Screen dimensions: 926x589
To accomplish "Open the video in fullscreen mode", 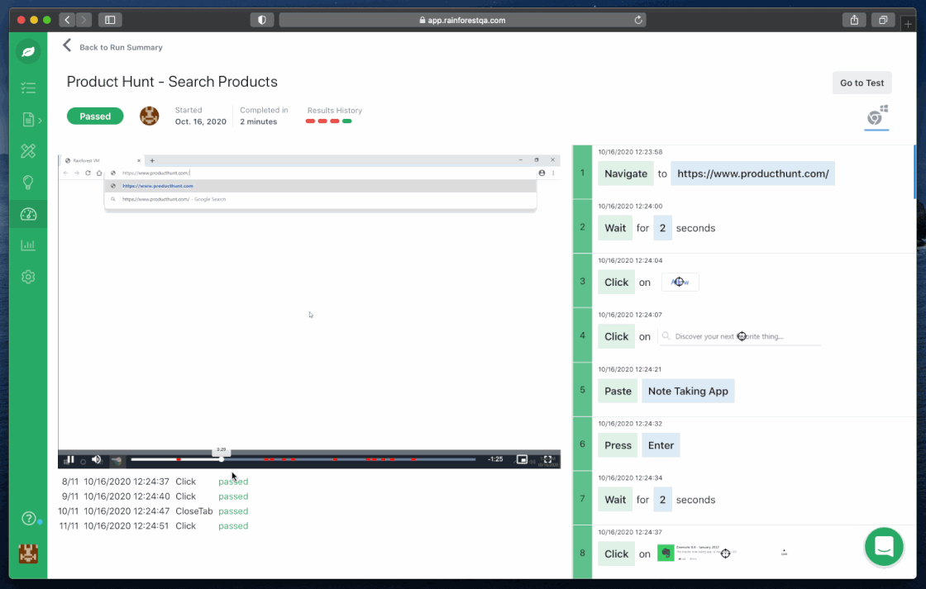I will click(547, 459).
